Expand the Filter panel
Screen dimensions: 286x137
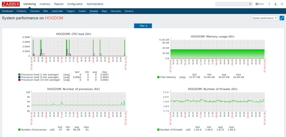[143, 26]
